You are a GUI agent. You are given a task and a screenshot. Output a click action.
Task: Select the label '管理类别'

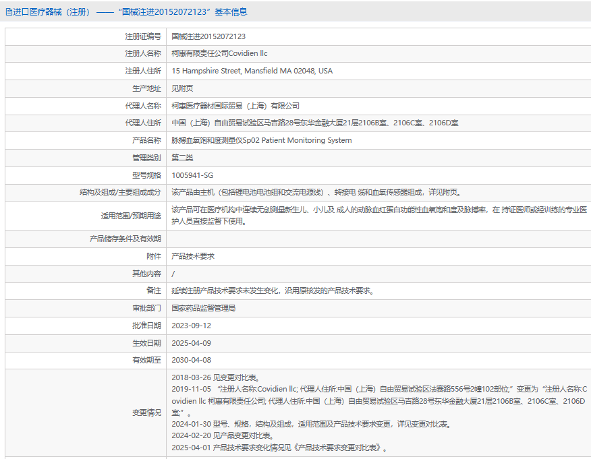click(x=146, y=158)
